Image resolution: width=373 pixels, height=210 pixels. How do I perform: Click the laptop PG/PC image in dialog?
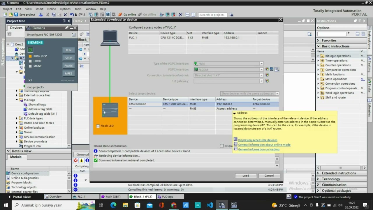pyautogui.click(x=110, y=38)
